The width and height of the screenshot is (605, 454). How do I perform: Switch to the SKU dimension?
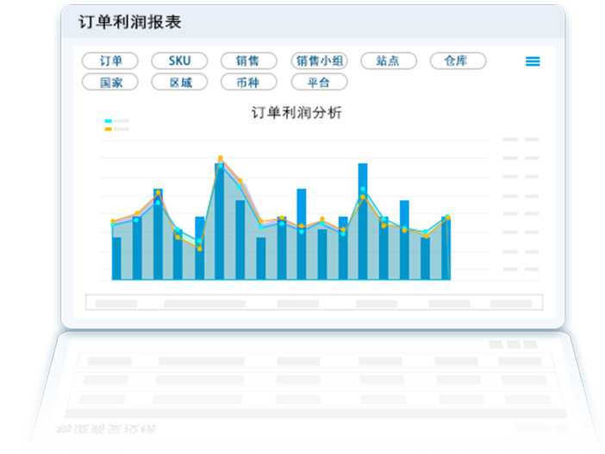point(179,61)
